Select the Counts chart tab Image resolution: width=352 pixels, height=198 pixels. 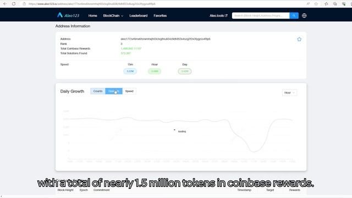point(98,91)
